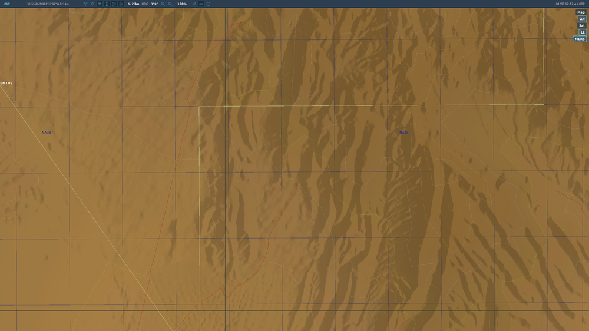Click the NA38 grid zone label

[x=46, y=133]
